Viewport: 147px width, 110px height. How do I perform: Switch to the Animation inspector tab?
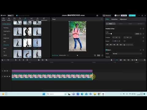(x=114, y=19)
